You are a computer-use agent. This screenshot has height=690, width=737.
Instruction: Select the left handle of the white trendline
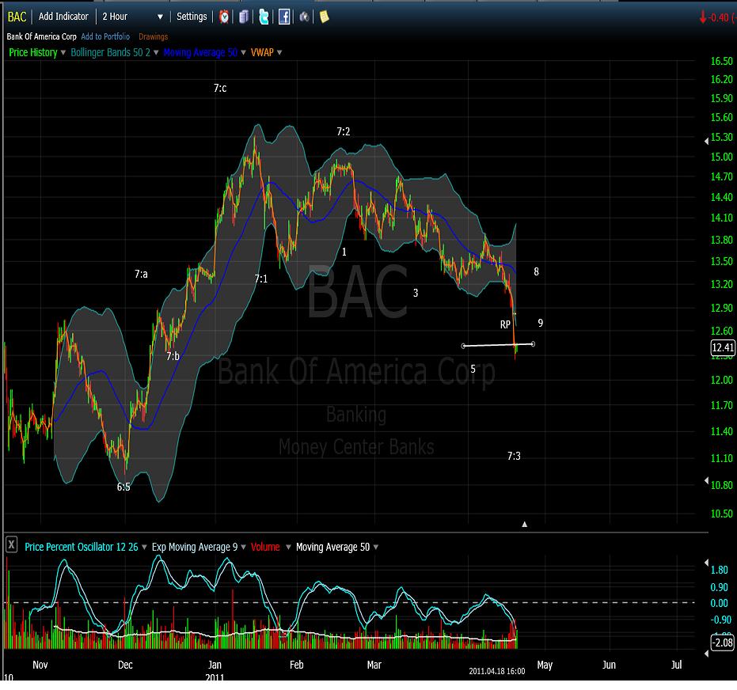(x=463, y=346)
